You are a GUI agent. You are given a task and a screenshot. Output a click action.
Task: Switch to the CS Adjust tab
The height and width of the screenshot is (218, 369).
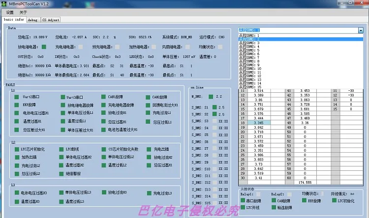click(51, 20)
